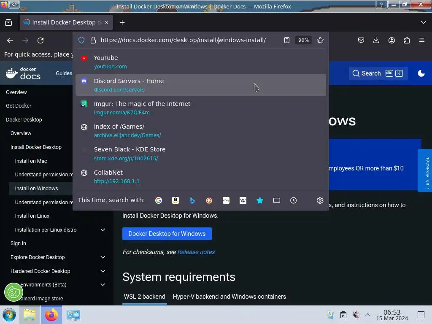Viewport: 432px width, 324px height.
Task: Toggle dark mode moon icon
Action: point(421,73)
